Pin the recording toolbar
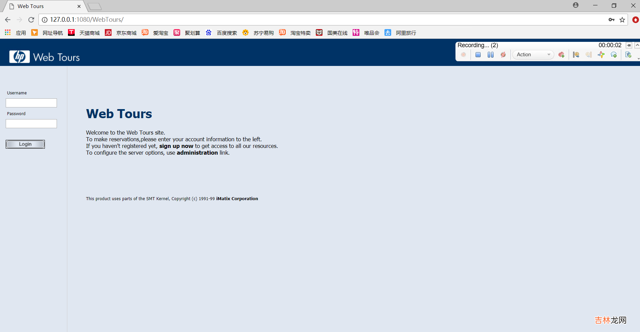This screenshot has height=332, width=640. pyautogui.click(x=629, y=45)
